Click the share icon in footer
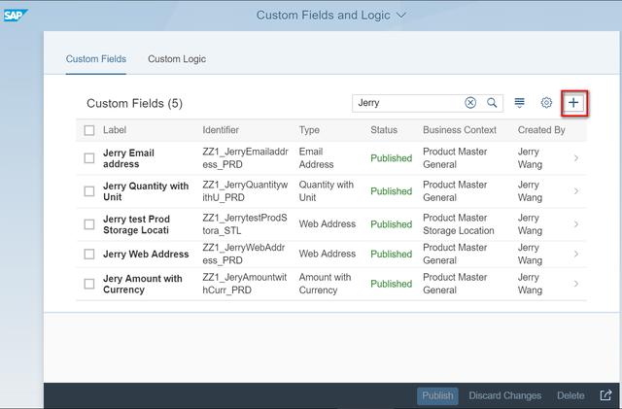 [x=605, y=395]
